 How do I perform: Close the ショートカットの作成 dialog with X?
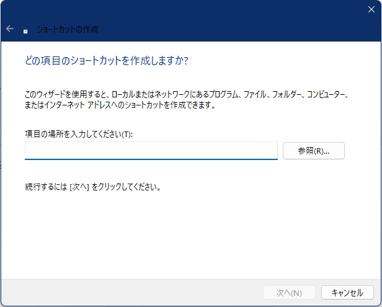371,9
